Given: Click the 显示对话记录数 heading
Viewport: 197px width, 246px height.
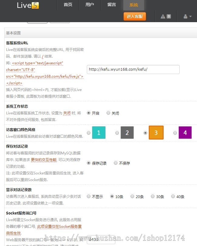Looking at the screenshot, I should click(19, 190).
